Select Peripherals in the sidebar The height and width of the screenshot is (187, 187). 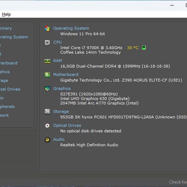[7, 107]
